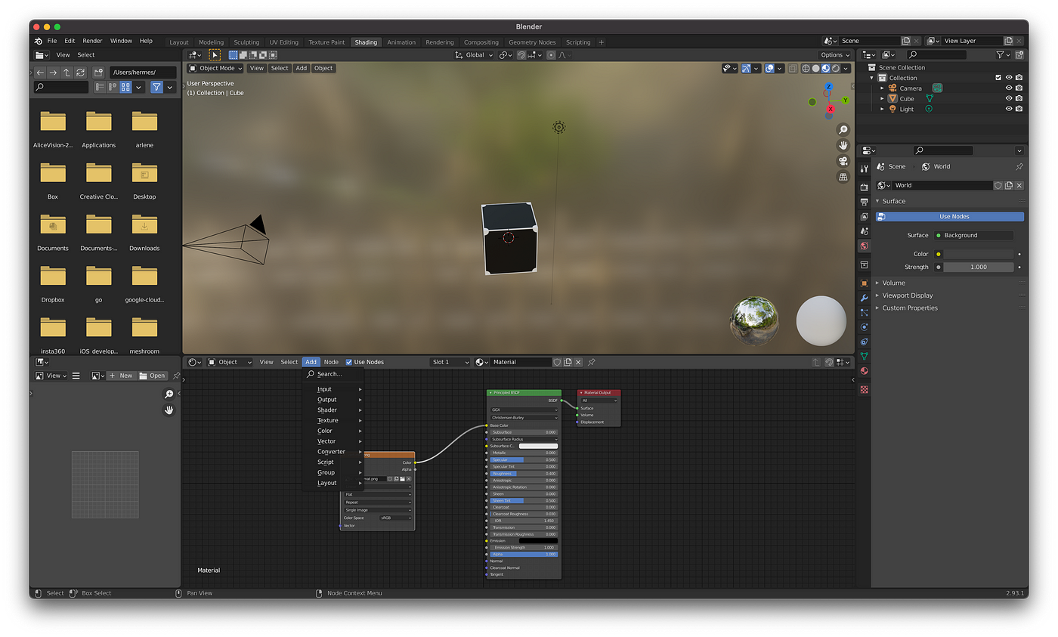Expand the Cube row in outliner

pos(882,98)
